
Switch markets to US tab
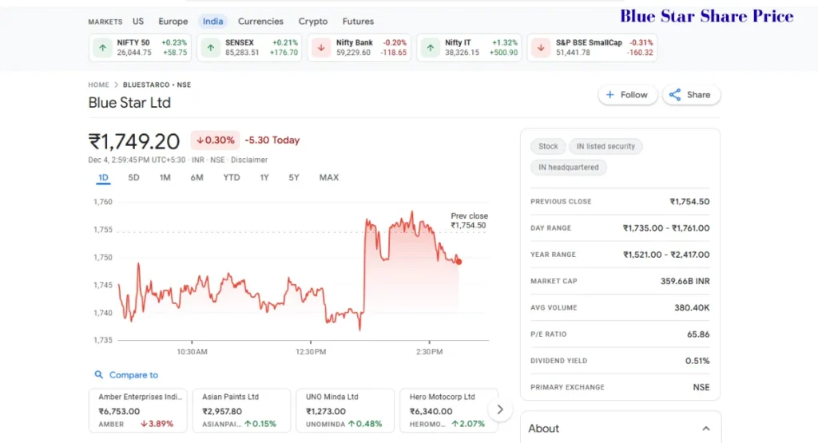[138, 22]
